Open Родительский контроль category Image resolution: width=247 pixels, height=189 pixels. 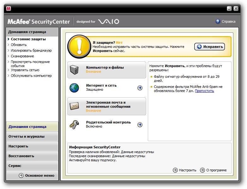tap(107, 125)
